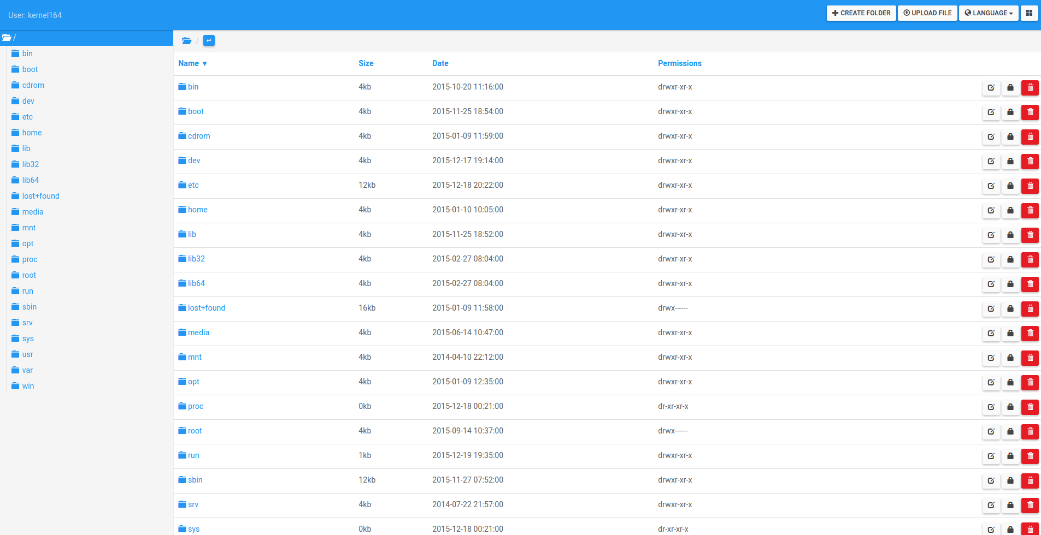Navigate to root via the breadcrumb folder icon
1041x535 pixels.
click(186, 40)
